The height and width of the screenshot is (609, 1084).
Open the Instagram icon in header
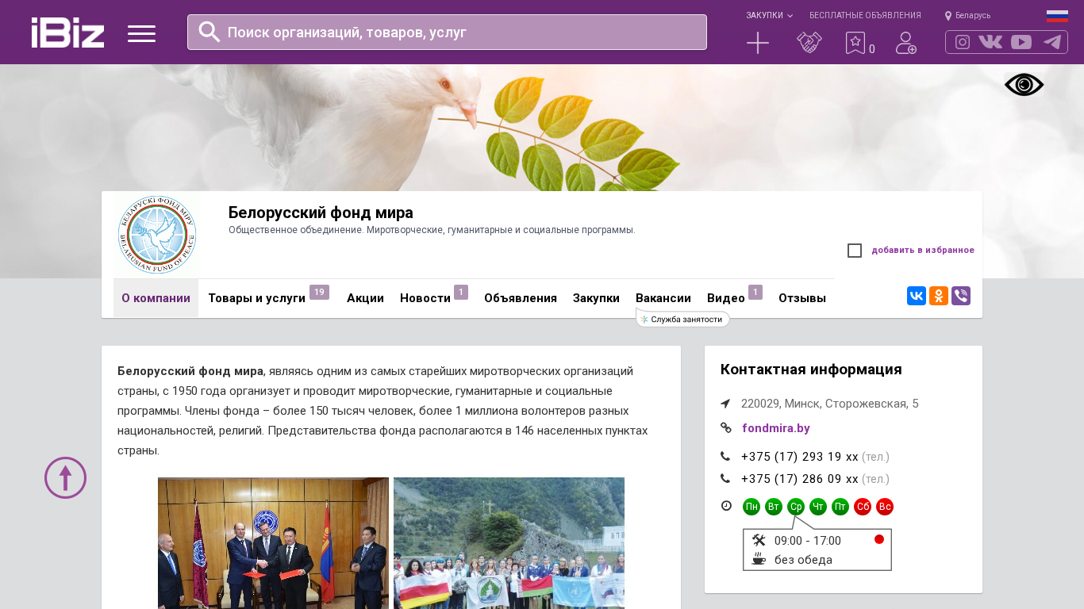(x=963, y=42)
